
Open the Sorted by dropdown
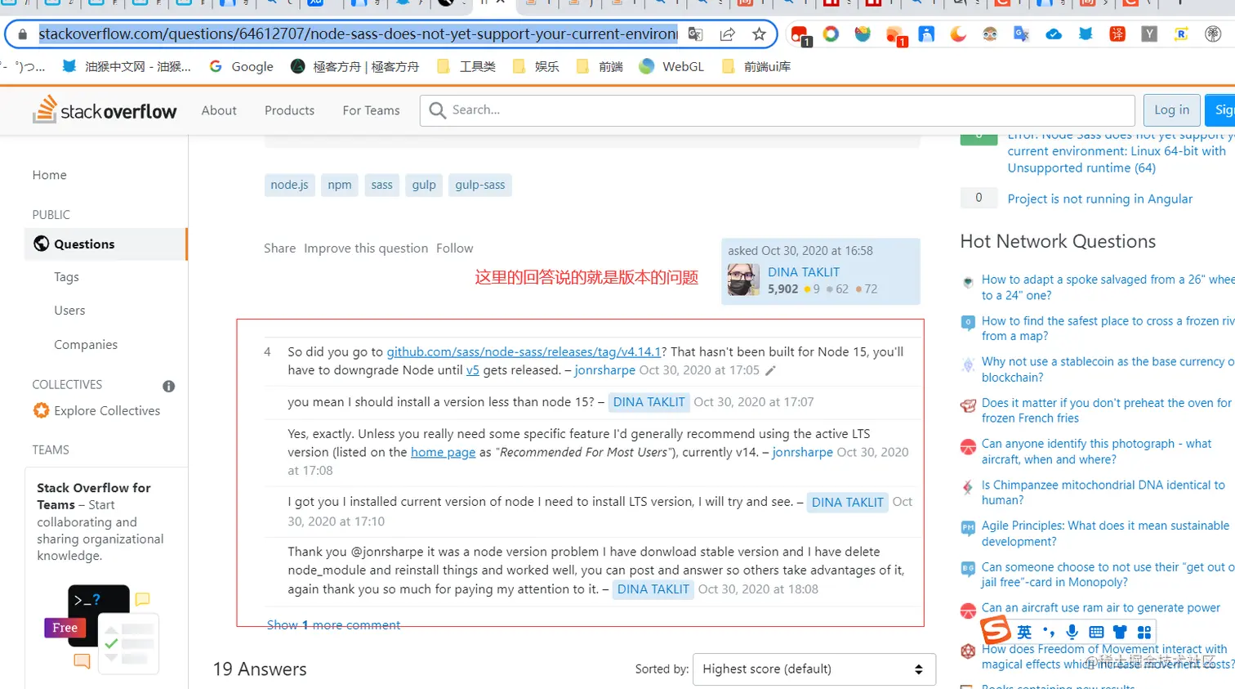pos(814,669)
